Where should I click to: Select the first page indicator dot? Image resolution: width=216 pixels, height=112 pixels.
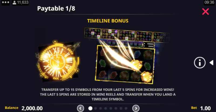click(x=90, y=108)
